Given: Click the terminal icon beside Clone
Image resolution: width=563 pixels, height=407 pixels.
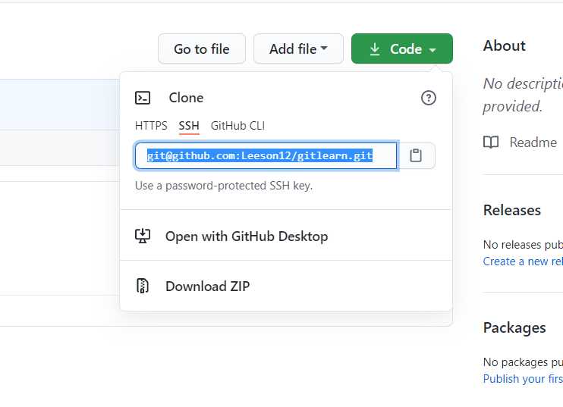Looking at the screenshot, I should pyautogui.click(x=143, y=98).
